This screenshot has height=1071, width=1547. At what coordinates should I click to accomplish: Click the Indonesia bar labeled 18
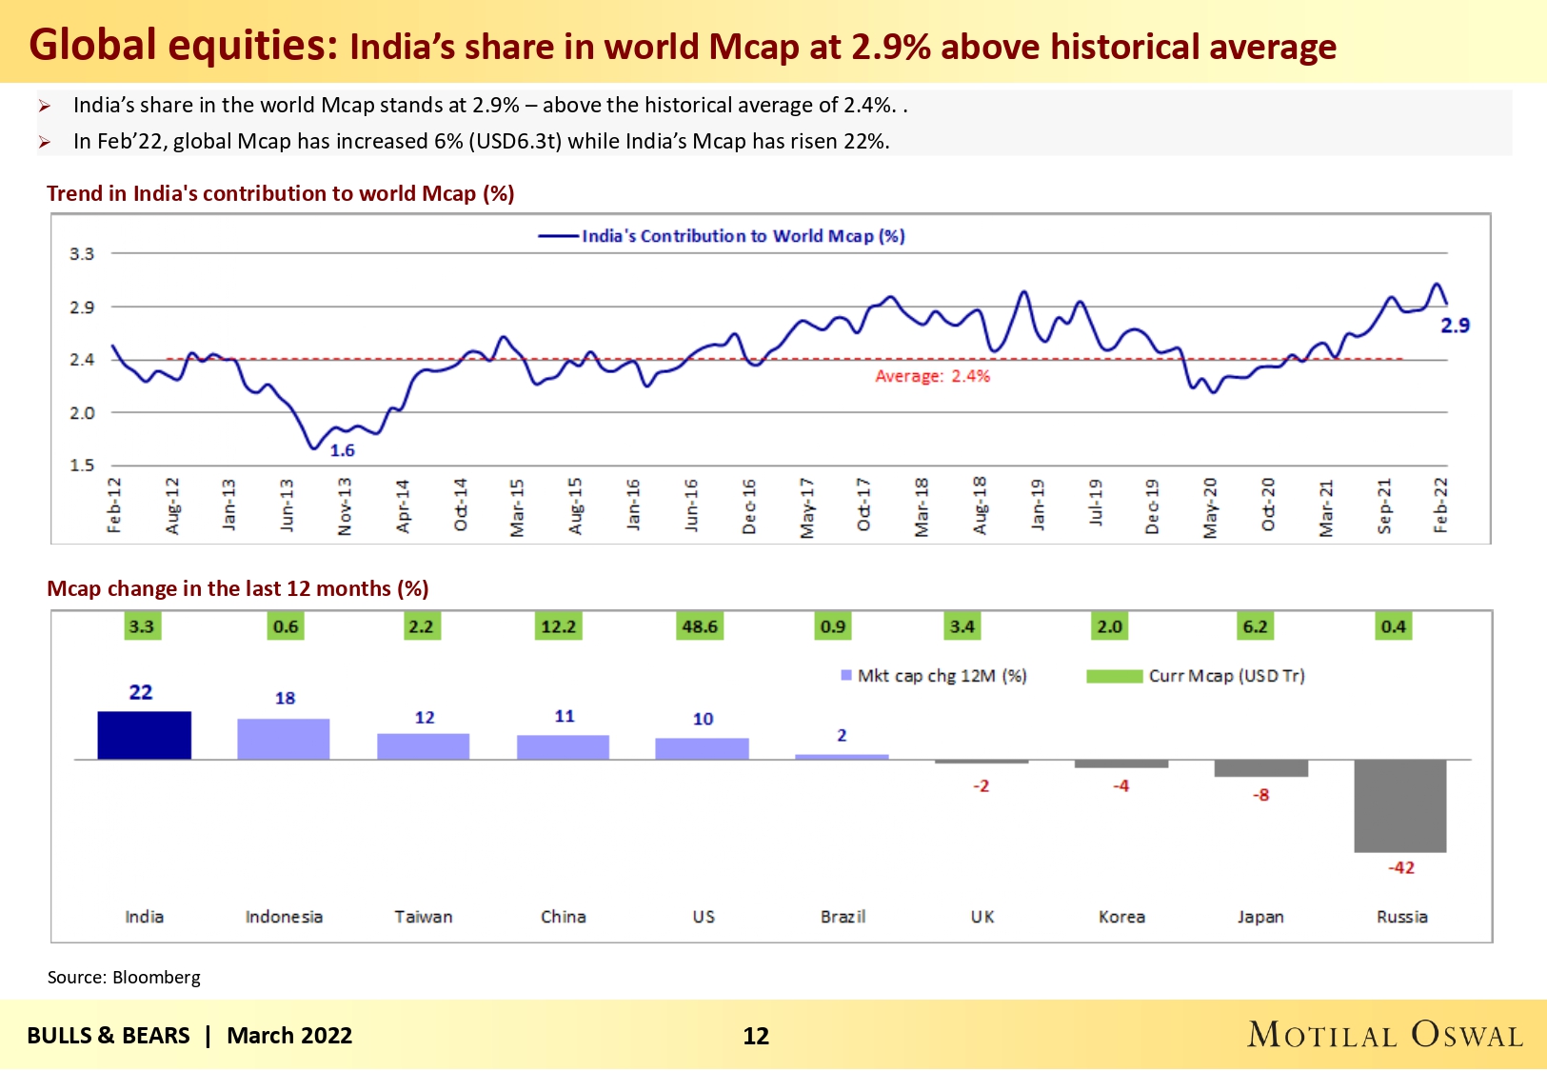(x=283, y=739)
